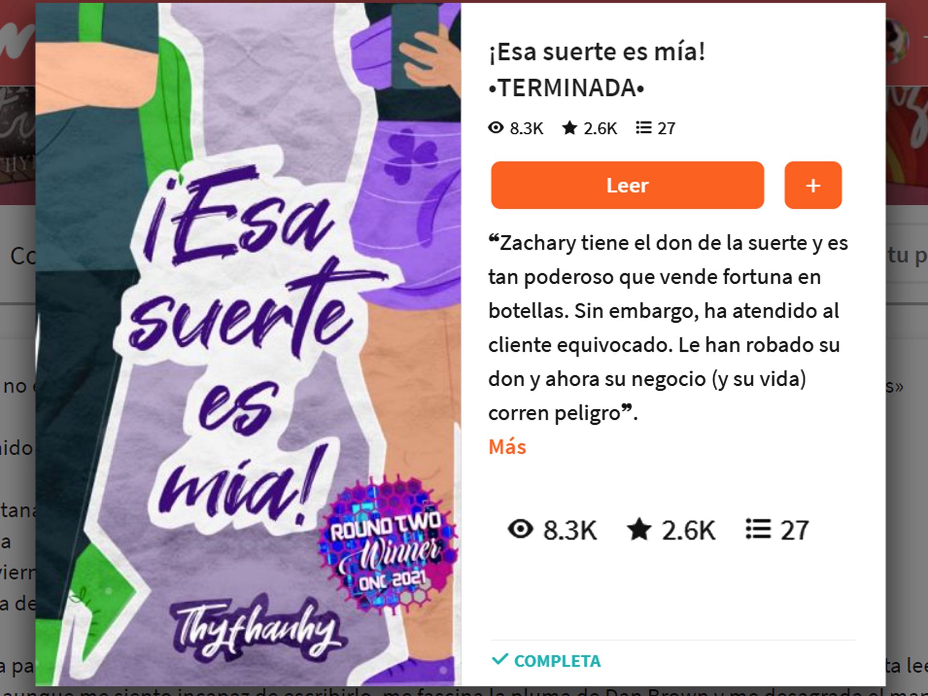This screenshot has height=696, width=928.
Task: Click the large 27 parts count
Action: 795,530
